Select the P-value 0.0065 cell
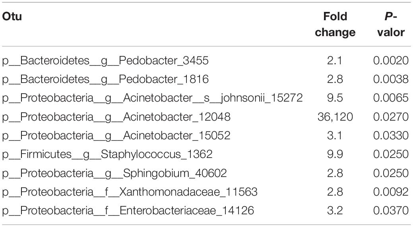 [x=391, y=98]
